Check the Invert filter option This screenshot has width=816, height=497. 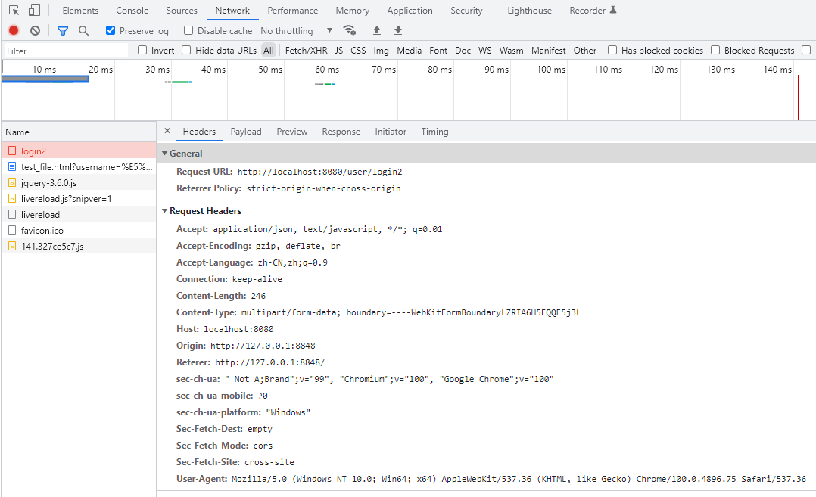(x=143, y=50)
